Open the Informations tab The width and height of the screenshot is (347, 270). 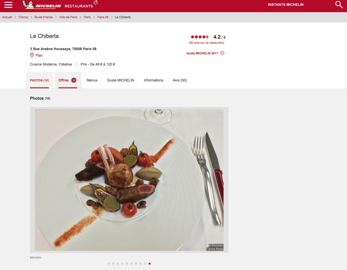[x=153, y=80]
